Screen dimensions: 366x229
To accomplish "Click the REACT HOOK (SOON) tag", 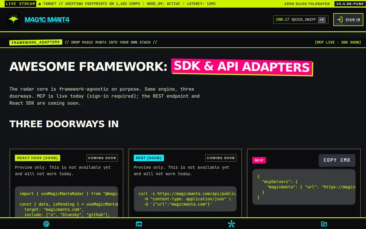I will [x=37, y=158].
